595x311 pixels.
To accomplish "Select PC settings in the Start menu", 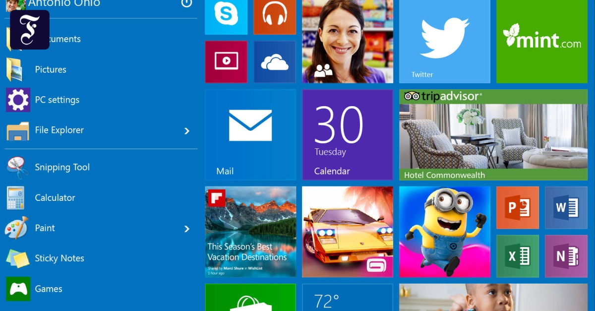I will (x=57, y=100).
